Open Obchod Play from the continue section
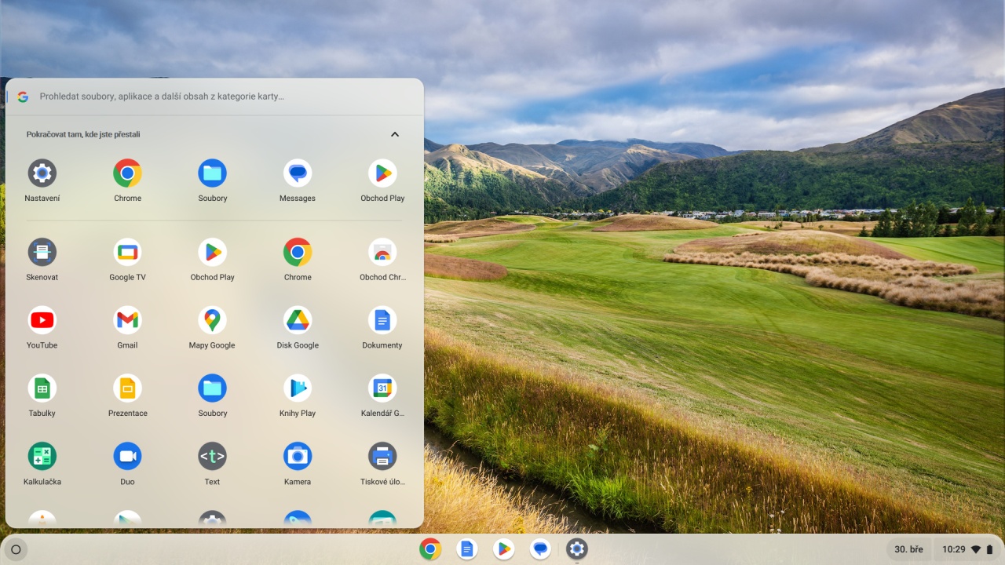 click(x=382, y=181)
